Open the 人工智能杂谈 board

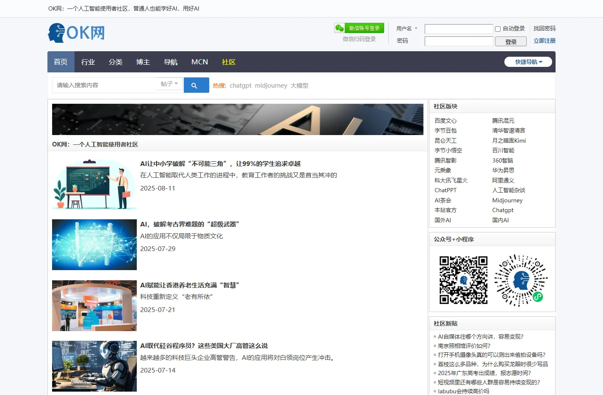(x=509, y=190)
